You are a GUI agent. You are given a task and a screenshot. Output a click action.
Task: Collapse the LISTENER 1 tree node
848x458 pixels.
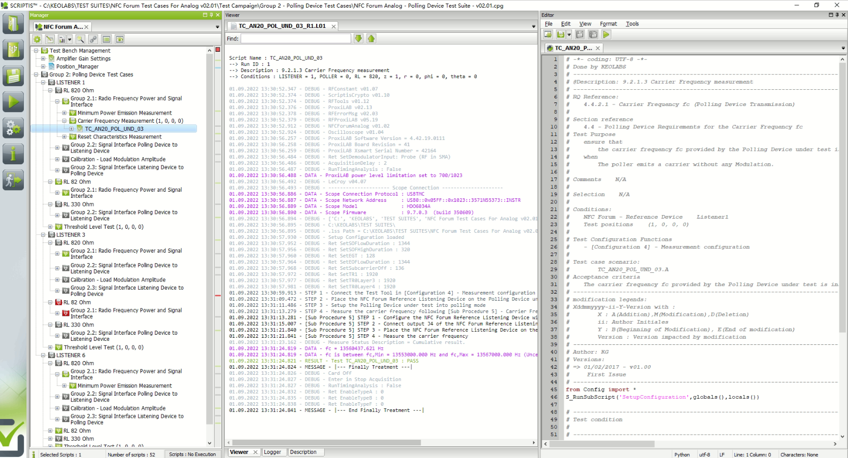point(44,82)
